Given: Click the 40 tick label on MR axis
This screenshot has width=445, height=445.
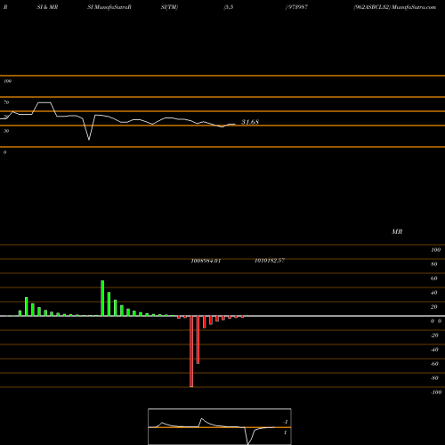Looking at the screenshot, I should [433, 293].
